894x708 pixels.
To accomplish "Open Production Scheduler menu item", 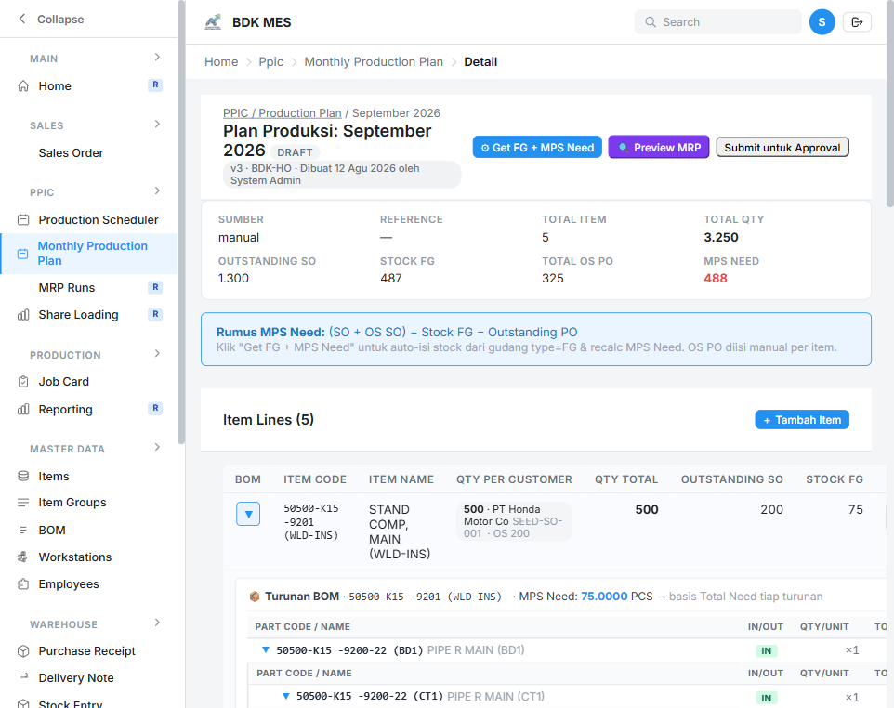I will [99, 219].
